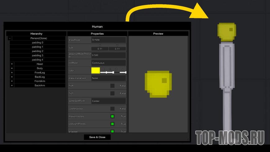Image resolution: width=270 pixels, height=152 pixels.
Task: Select padding 4 row
Action: [38, 60]
